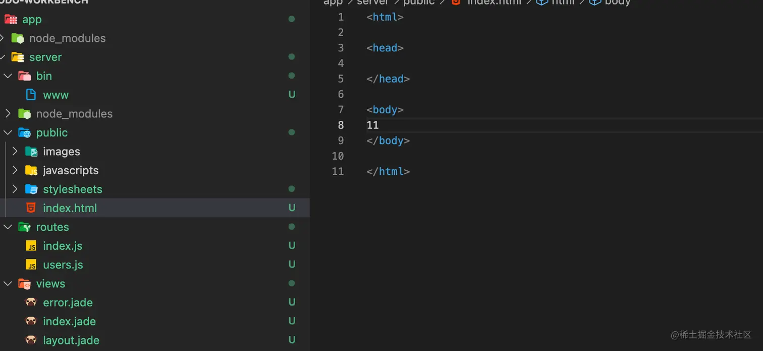This screenshot has height=351, width=763.
Task: Click the 'body' breadcrumb symbol
Action: point(618,3)
